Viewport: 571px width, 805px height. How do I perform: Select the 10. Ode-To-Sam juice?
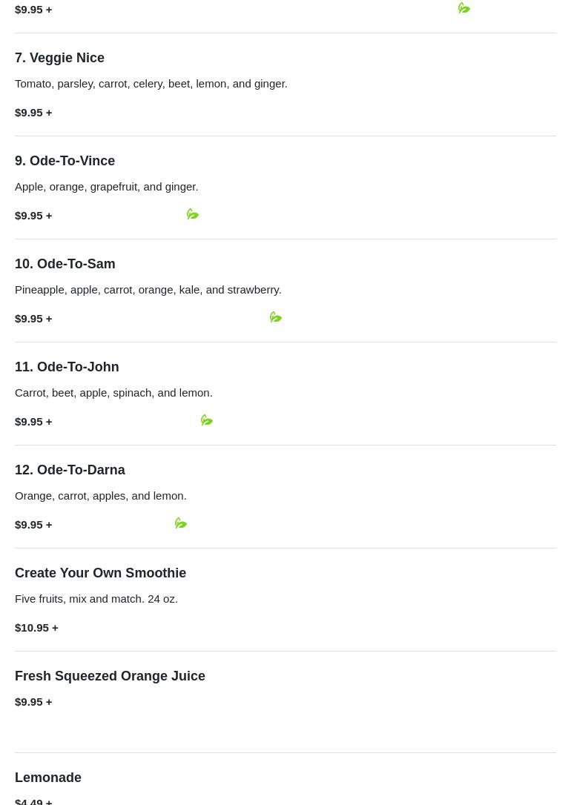pos(65,264)
